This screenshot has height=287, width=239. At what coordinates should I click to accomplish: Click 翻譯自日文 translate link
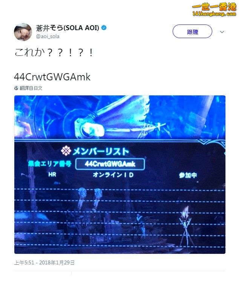click(31, 88)
